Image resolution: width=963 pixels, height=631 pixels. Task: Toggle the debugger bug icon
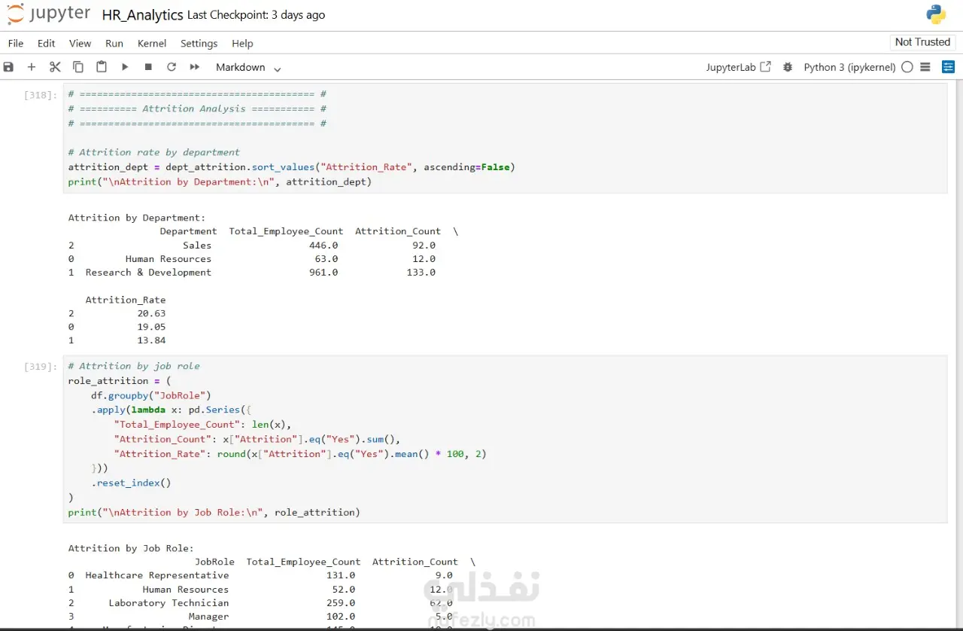click(x=788, y=67)
